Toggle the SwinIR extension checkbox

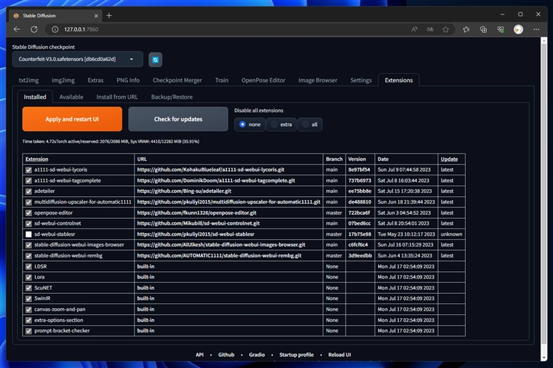coord(28,299)
